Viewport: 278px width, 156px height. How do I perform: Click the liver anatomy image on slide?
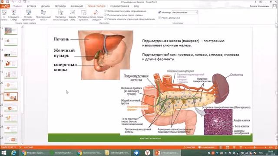point(106,55)
